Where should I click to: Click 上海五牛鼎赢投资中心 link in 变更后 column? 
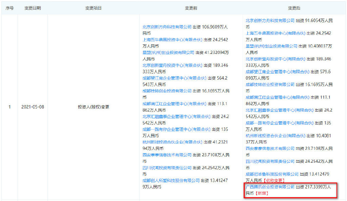pyautogui.click(x=275, y=34)
